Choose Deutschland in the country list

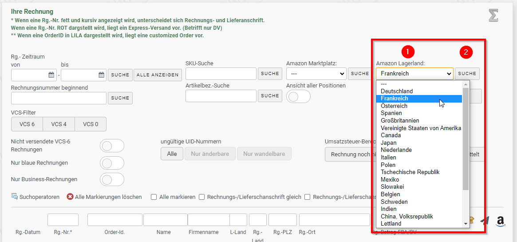click(397, 91)
